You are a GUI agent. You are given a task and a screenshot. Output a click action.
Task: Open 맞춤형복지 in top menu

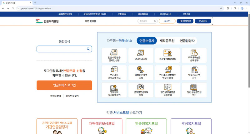(122, 14)
